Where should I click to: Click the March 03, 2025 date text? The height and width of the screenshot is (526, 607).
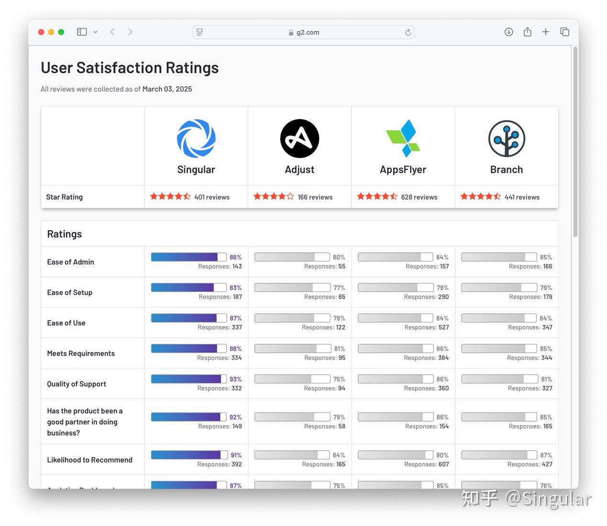tap(167, 89)
